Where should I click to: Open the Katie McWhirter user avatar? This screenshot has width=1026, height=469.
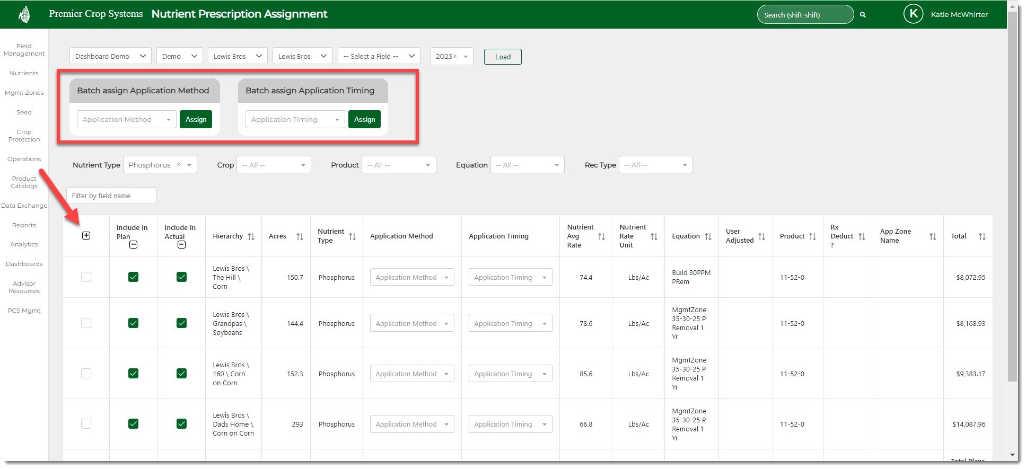click(913, 14)
